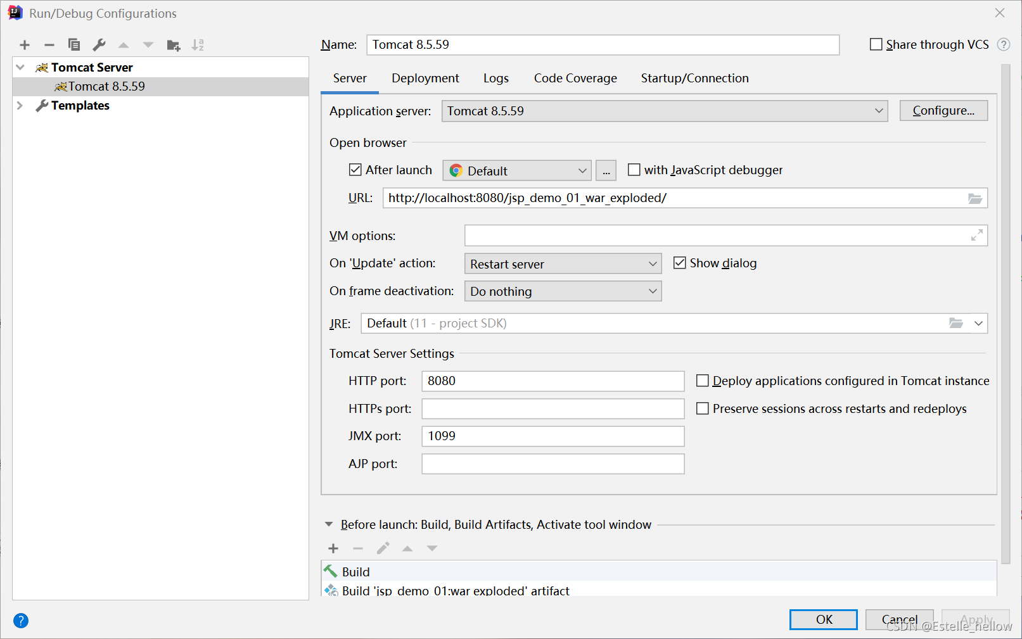Click the blue help icon at the dialog bottom
The height and width of the screenshot is (639, 1022).
(21, 621)
